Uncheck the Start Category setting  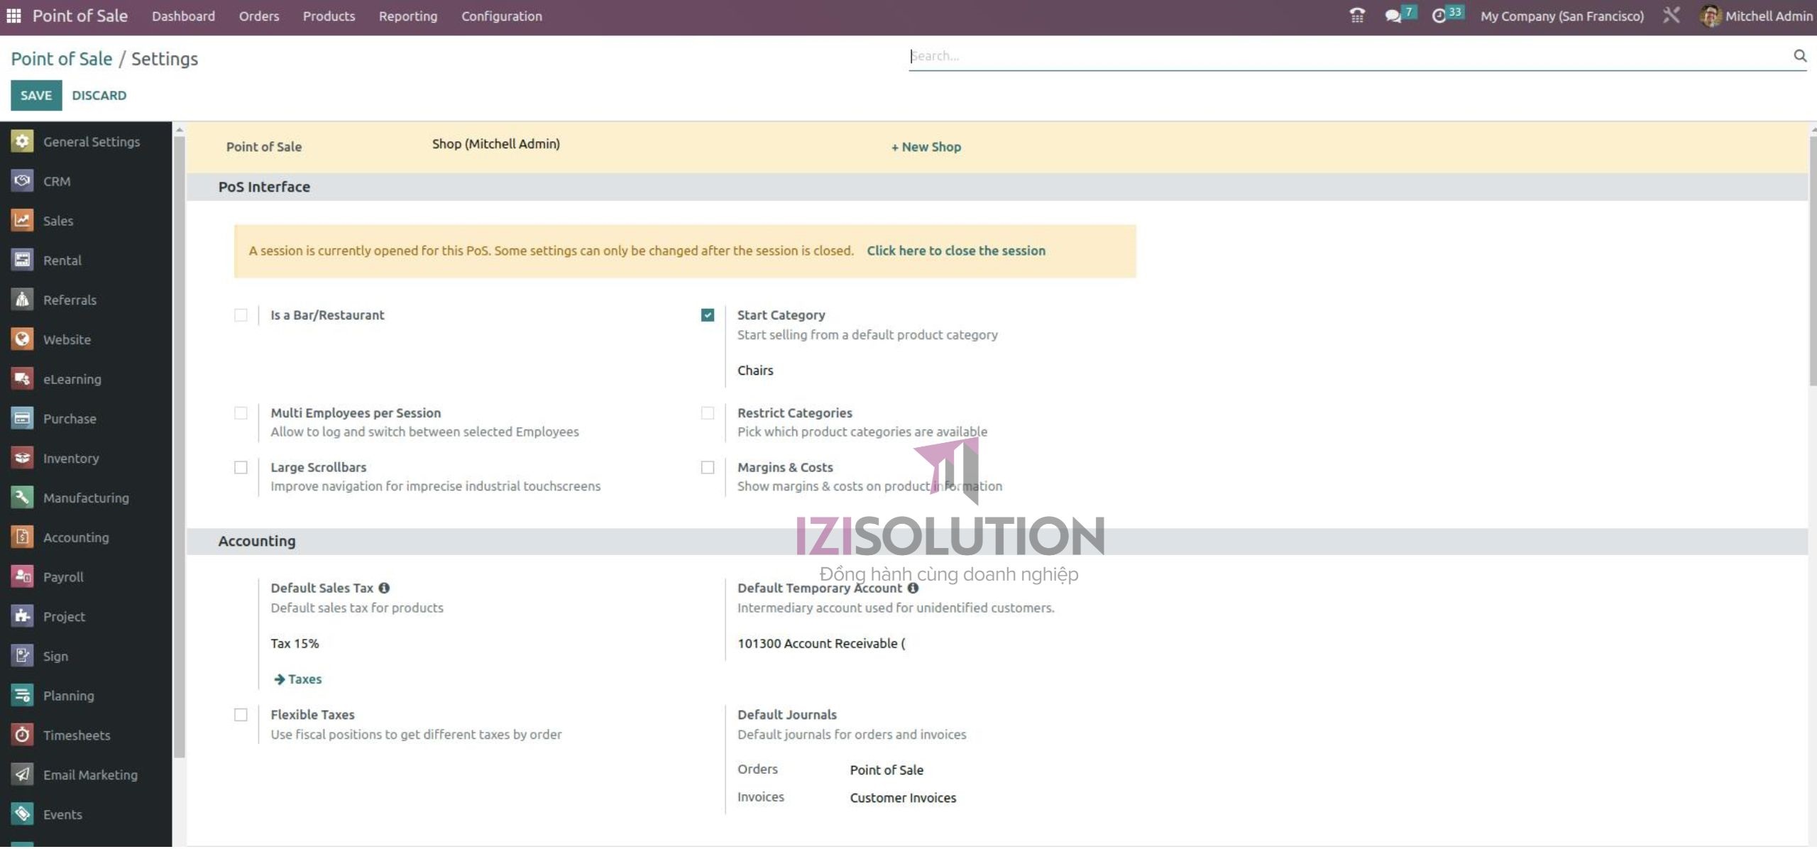708,314
